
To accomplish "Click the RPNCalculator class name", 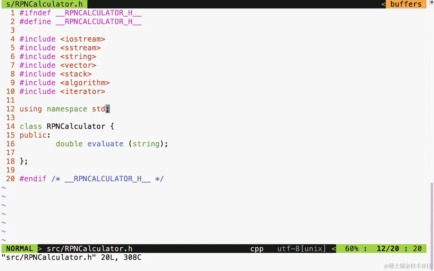I will tap(76, 126).
